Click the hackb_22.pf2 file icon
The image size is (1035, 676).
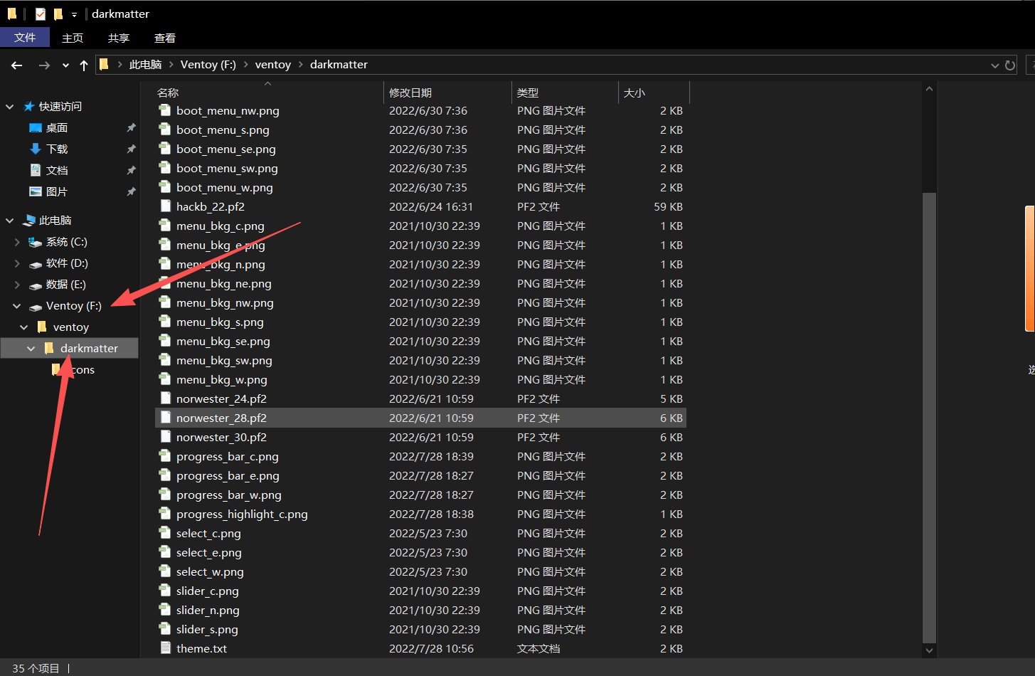165,206
